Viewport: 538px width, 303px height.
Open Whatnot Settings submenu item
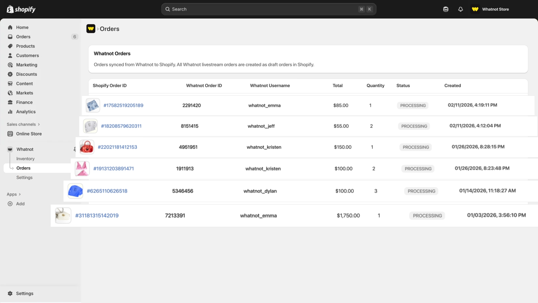pyautogui.click(x=24, y=178)
